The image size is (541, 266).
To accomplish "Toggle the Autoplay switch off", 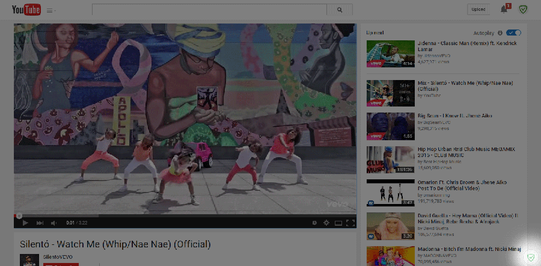I will [x=513, y=32].
